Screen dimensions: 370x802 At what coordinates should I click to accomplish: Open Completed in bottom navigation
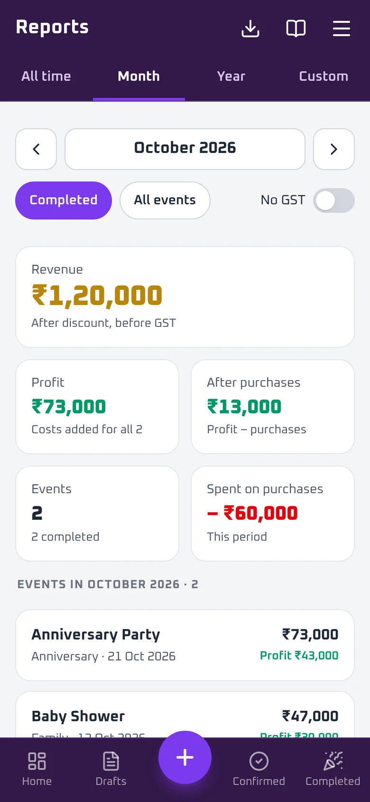333,769
